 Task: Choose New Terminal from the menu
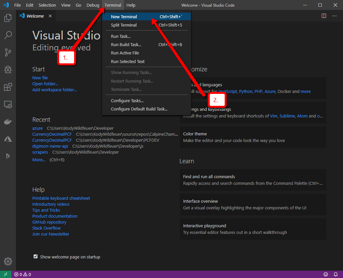pos(146,17)
